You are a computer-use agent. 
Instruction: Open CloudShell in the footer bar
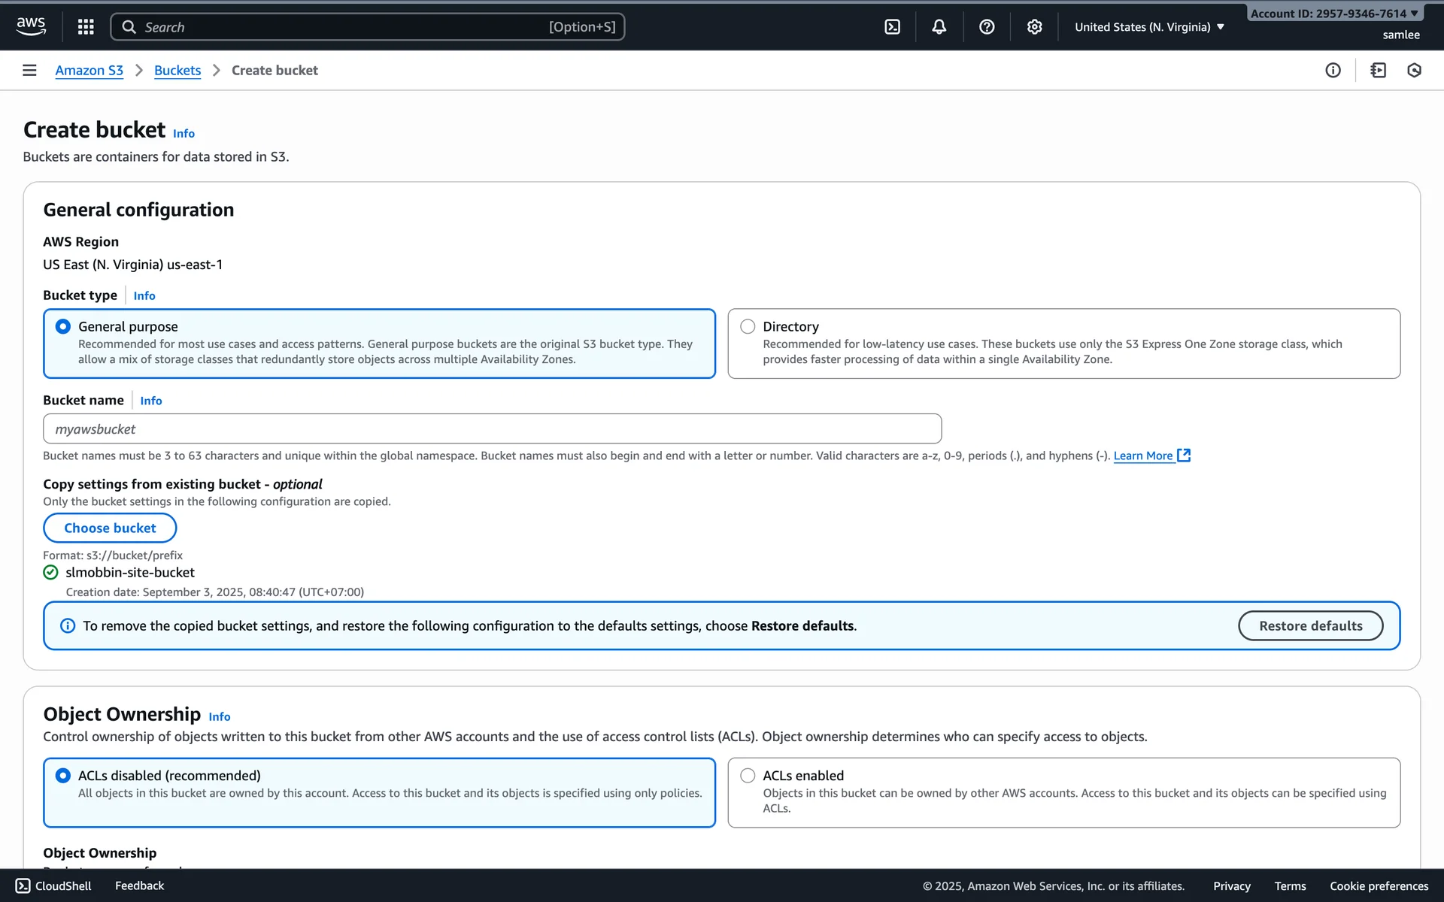tap(53, 885)
